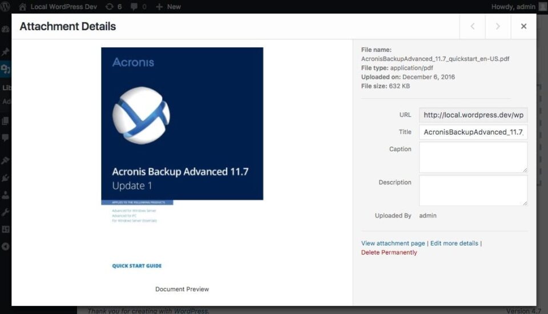The image size is (548, 314).
Task: Click into the Description textarea
Action: point(473,191)
